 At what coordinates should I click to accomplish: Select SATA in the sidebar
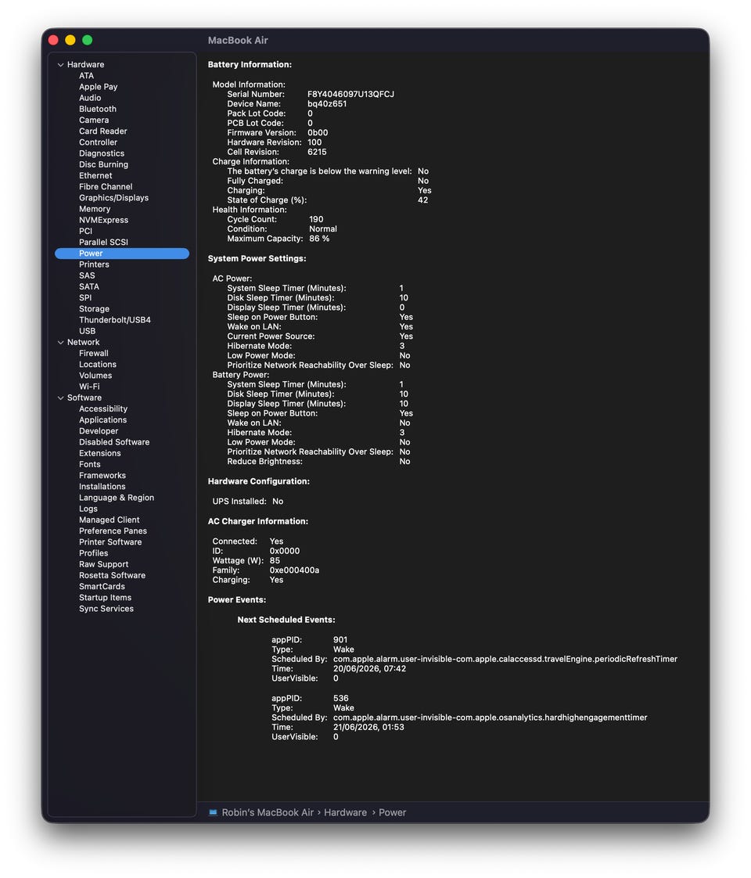(89, 286)
